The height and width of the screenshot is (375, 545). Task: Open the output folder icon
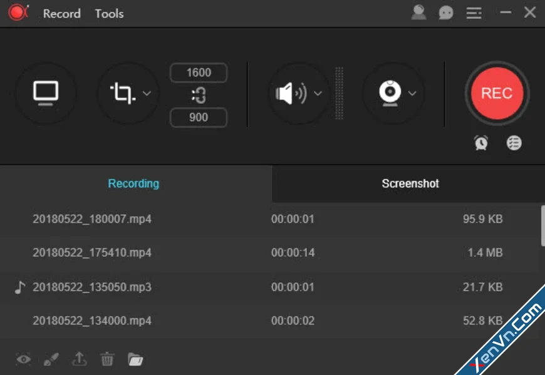135,359
